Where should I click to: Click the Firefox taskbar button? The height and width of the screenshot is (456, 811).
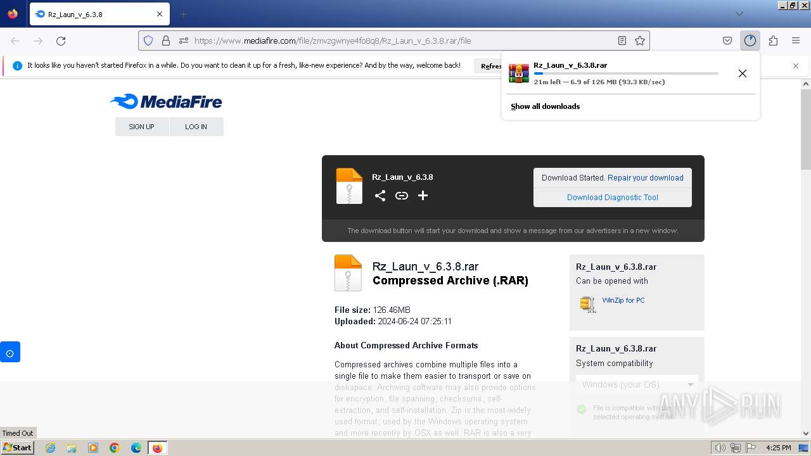[157, 448]
